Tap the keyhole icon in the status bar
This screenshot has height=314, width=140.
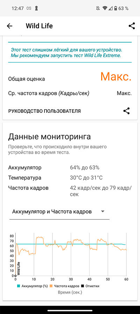click(36, 8)
